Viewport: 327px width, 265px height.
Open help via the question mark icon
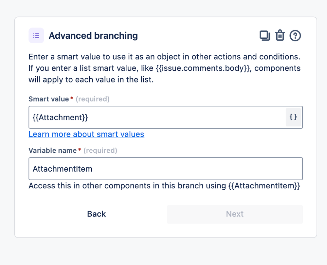tap(295, 35)
